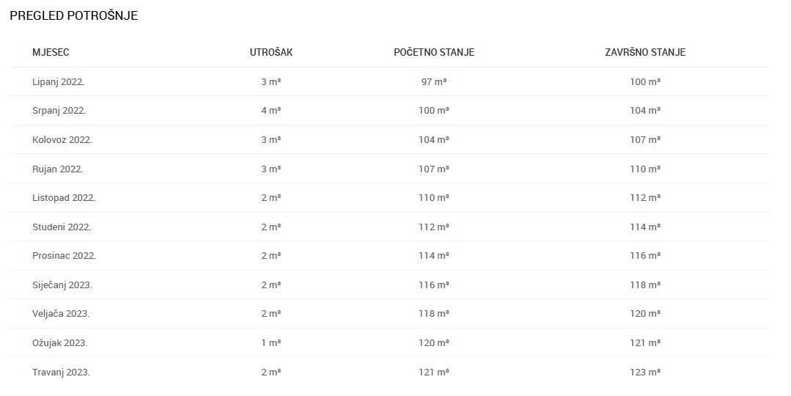The image size is (791, 396).
Task: Select Studeni 2022. in month column
Action: 62,227
